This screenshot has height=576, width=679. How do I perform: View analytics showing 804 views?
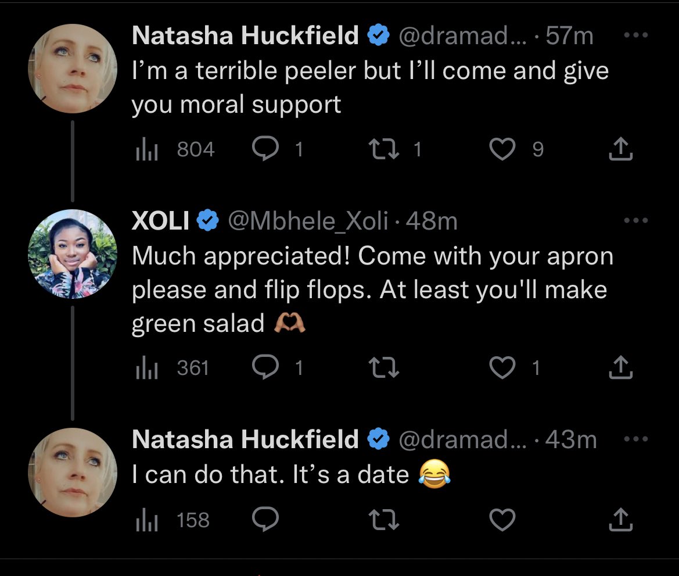pyautogui.click(x=175, y=149)
